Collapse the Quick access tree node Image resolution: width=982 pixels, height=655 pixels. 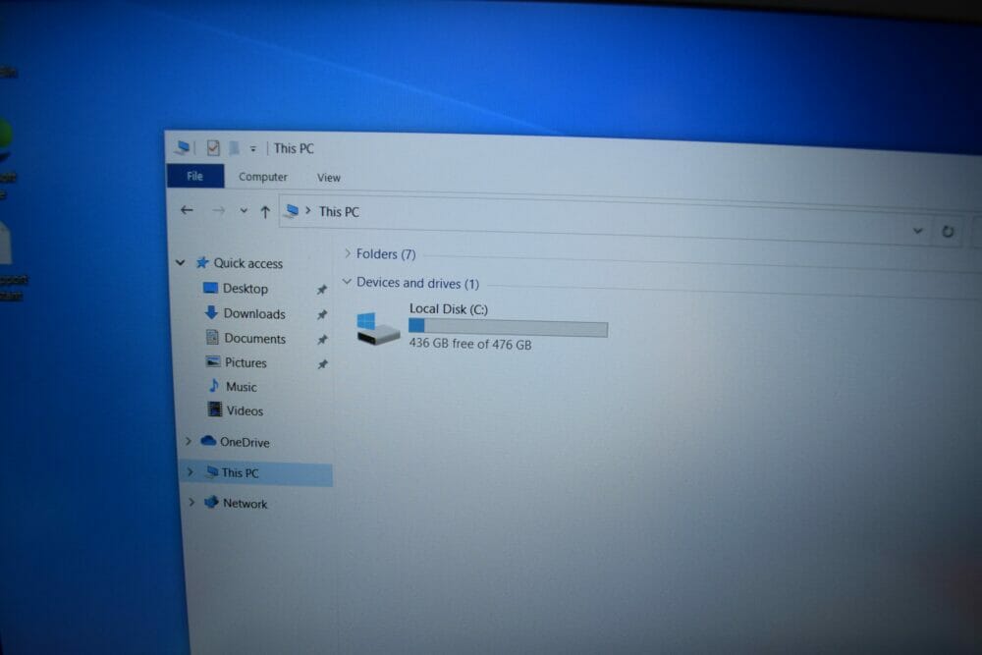coord(181,262)
